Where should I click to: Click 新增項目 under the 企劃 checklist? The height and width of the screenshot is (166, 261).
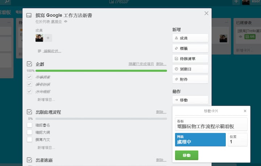(x=46, y=99)
